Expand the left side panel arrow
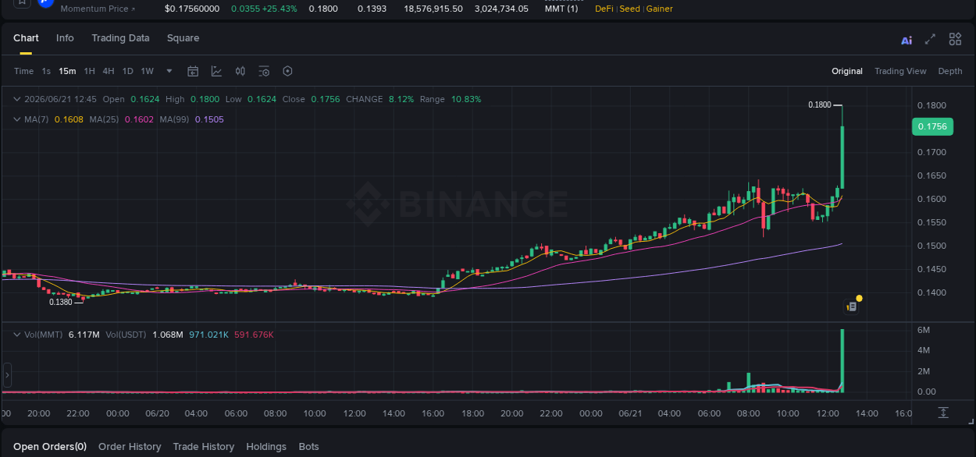 pos(7,375)
